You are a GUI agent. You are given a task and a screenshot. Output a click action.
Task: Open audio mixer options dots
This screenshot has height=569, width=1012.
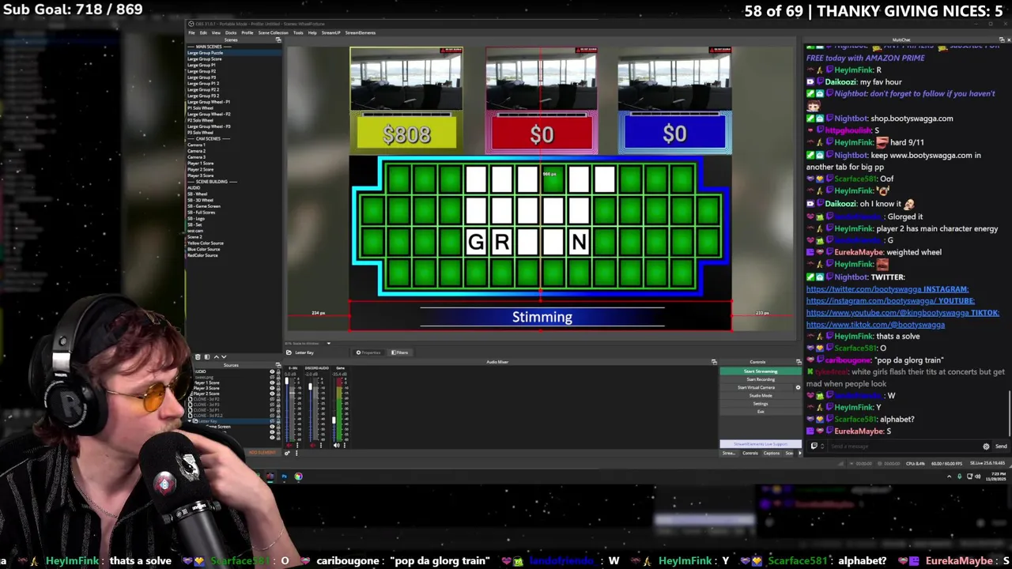coord(296,453)
